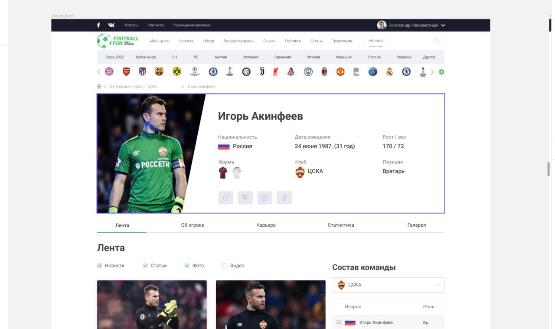The image size is (555, 329).
Task: Select the Bayern Munich club logo
Action: click(109, 72)
